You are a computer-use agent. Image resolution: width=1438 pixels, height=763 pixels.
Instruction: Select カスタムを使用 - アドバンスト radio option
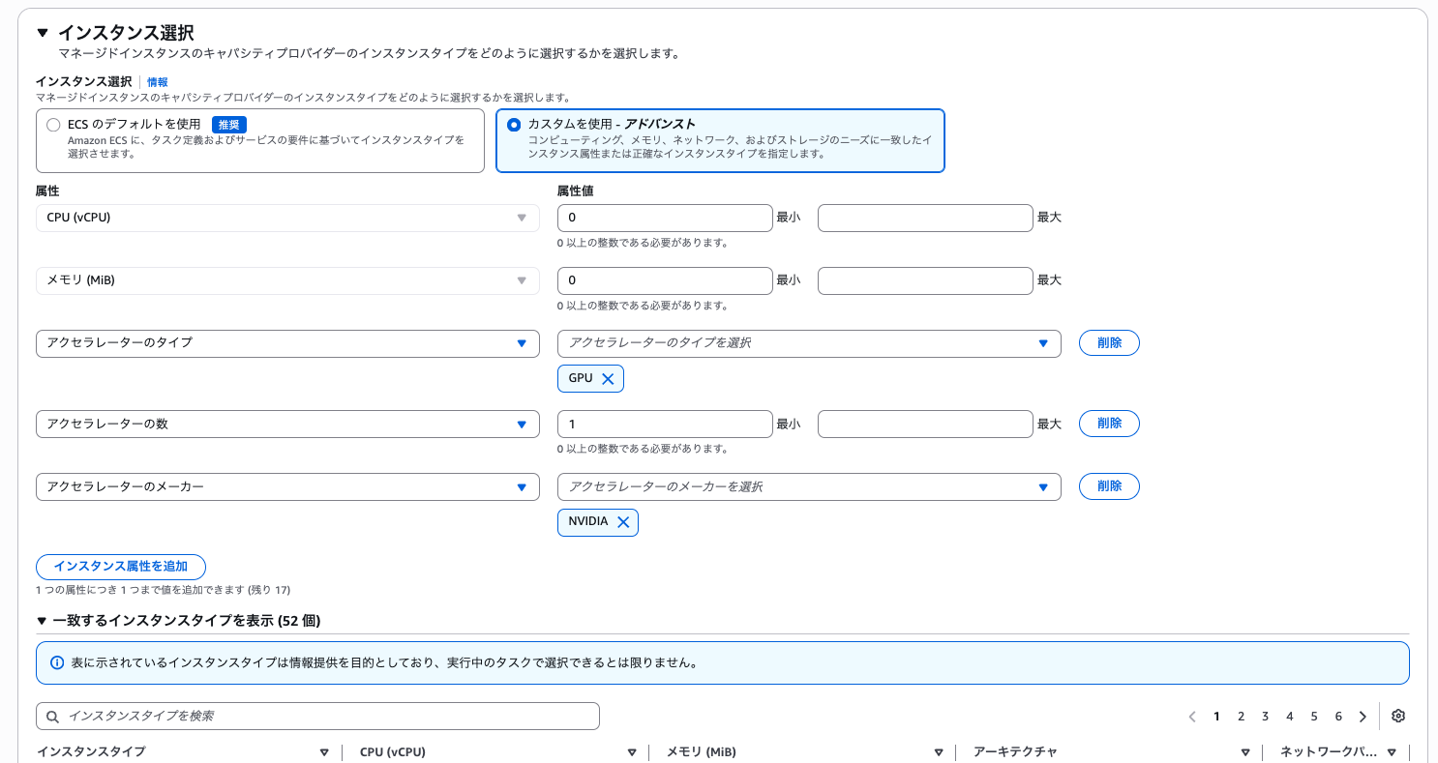[513, 125]
